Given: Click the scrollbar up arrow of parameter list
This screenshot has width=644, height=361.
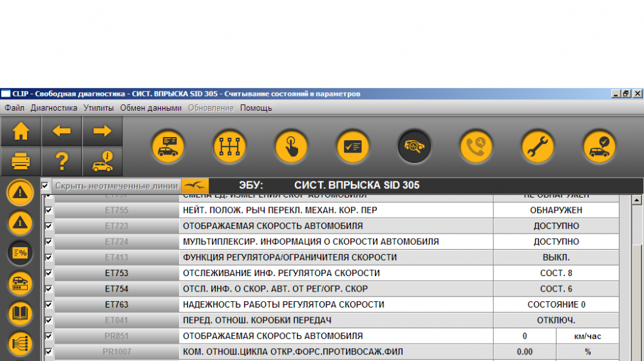Looking at the screenshot, I should coord(637,200).
